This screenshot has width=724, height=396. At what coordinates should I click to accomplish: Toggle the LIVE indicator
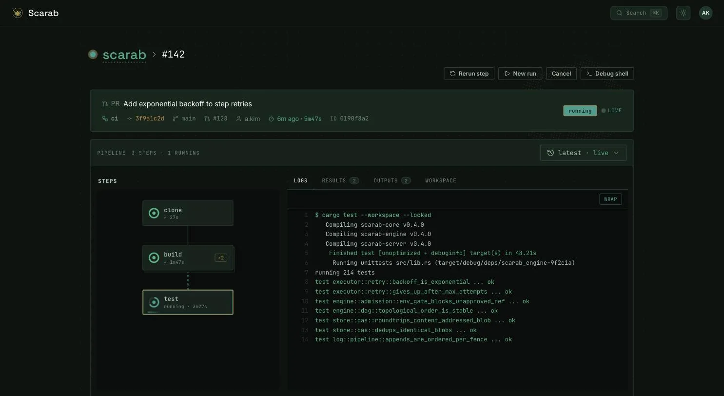(611, 111)
